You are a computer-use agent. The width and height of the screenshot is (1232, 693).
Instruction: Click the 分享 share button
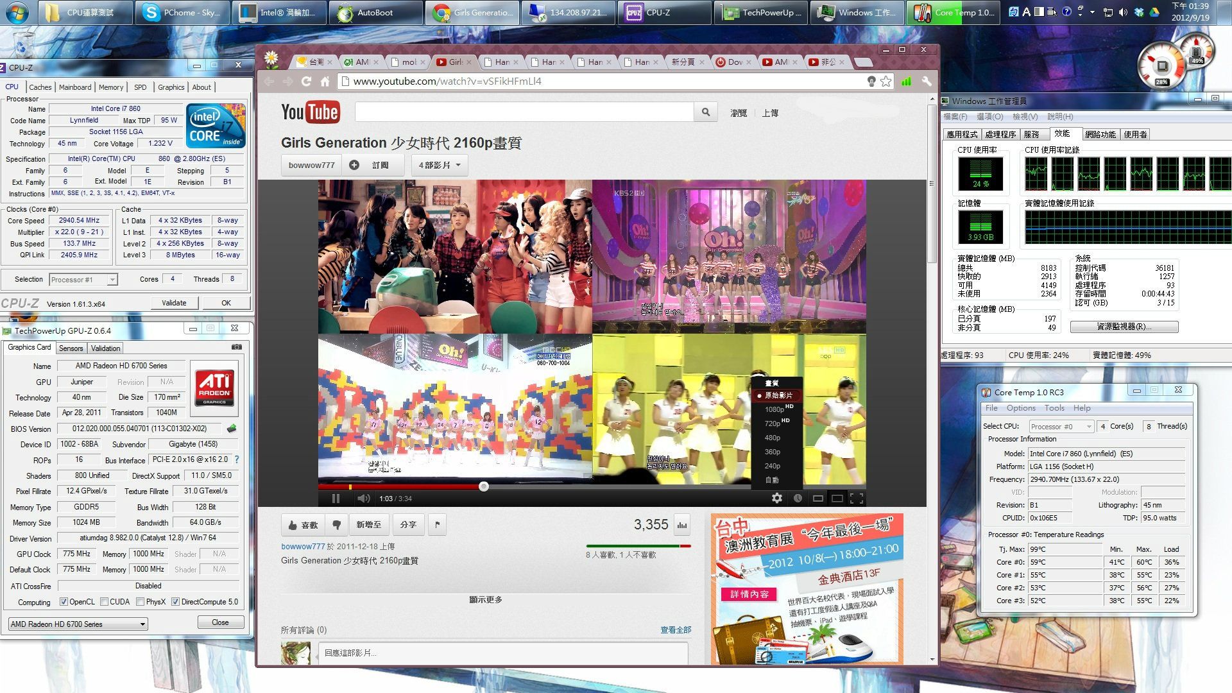pos(408,525)
